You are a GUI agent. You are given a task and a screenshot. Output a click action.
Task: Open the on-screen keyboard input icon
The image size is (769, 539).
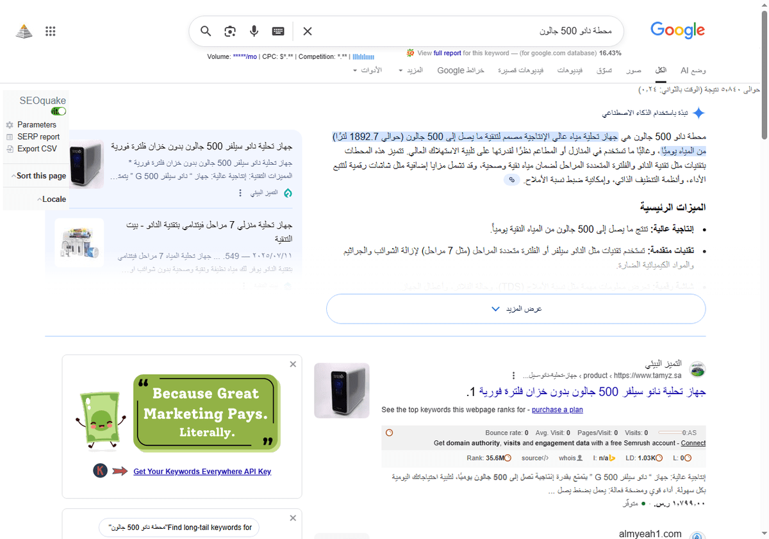pyautogui.click(x=277, y=31)
